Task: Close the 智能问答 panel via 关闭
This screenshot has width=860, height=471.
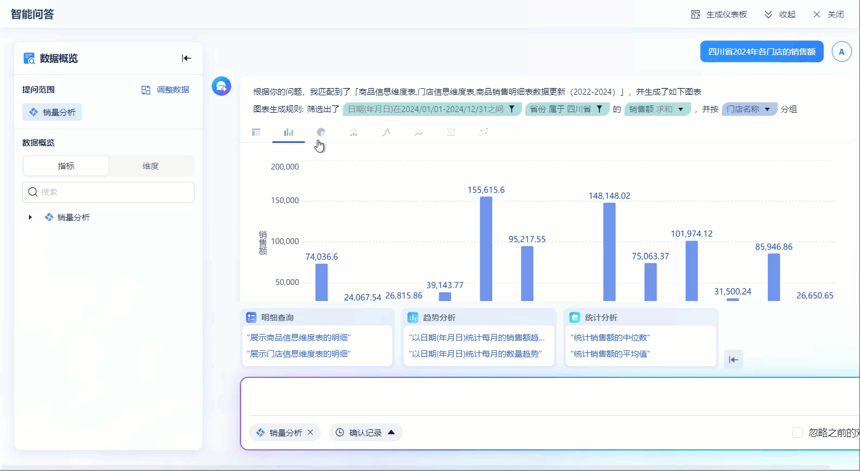Action: [x=829, y=15]
